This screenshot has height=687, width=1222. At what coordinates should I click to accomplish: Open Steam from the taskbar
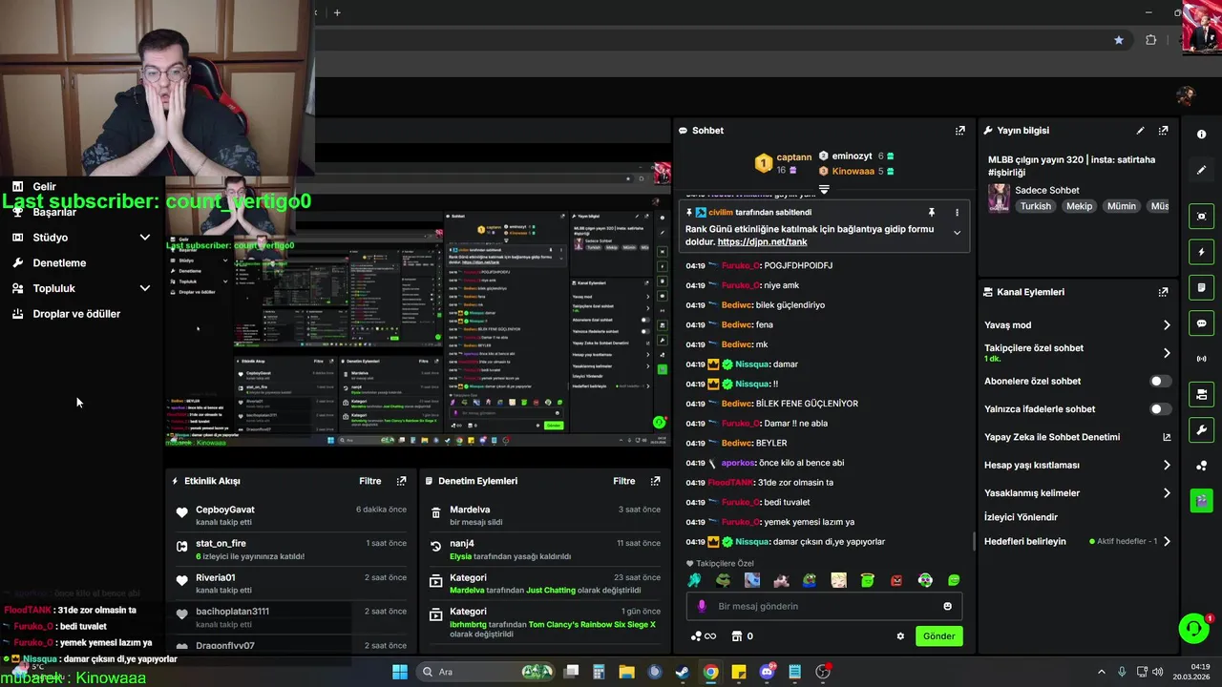coord(683,672)
